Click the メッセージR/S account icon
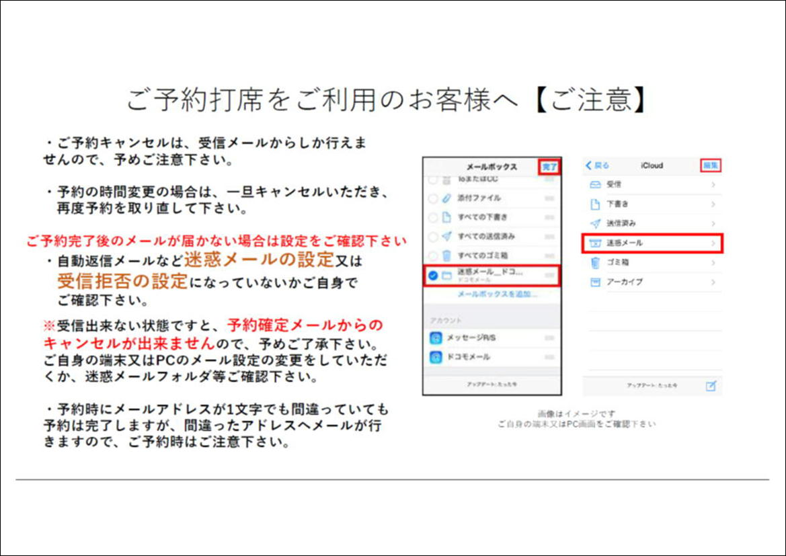 (x=436, y=337)
